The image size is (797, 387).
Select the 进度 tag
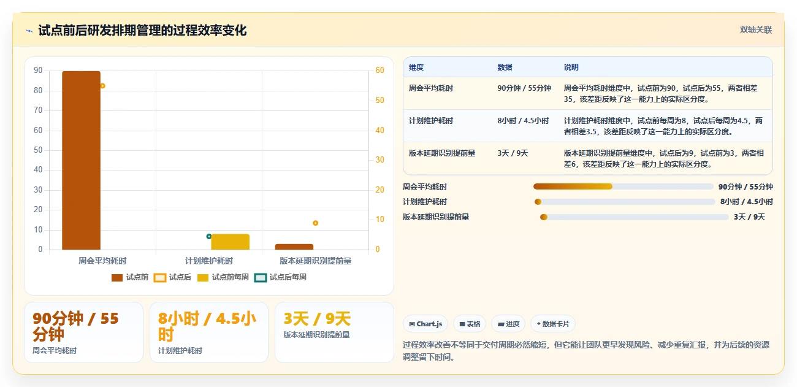pyautogui.click(x=509, y=324)
